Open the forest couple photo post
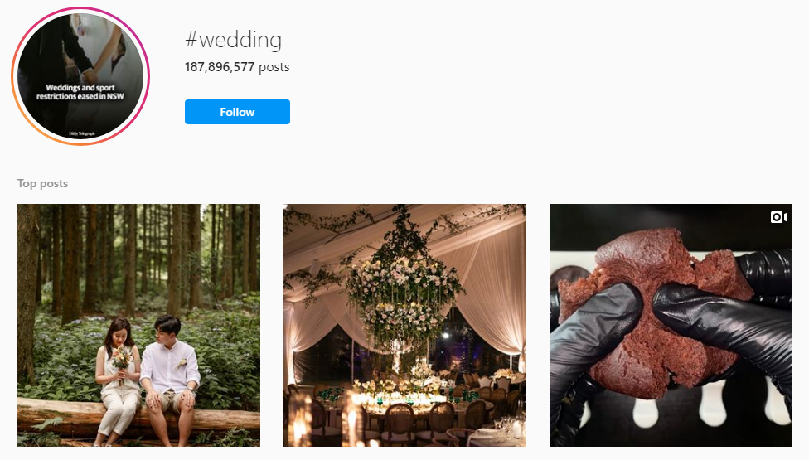Screen dimensions: 809x460 [x=138, y=326]
